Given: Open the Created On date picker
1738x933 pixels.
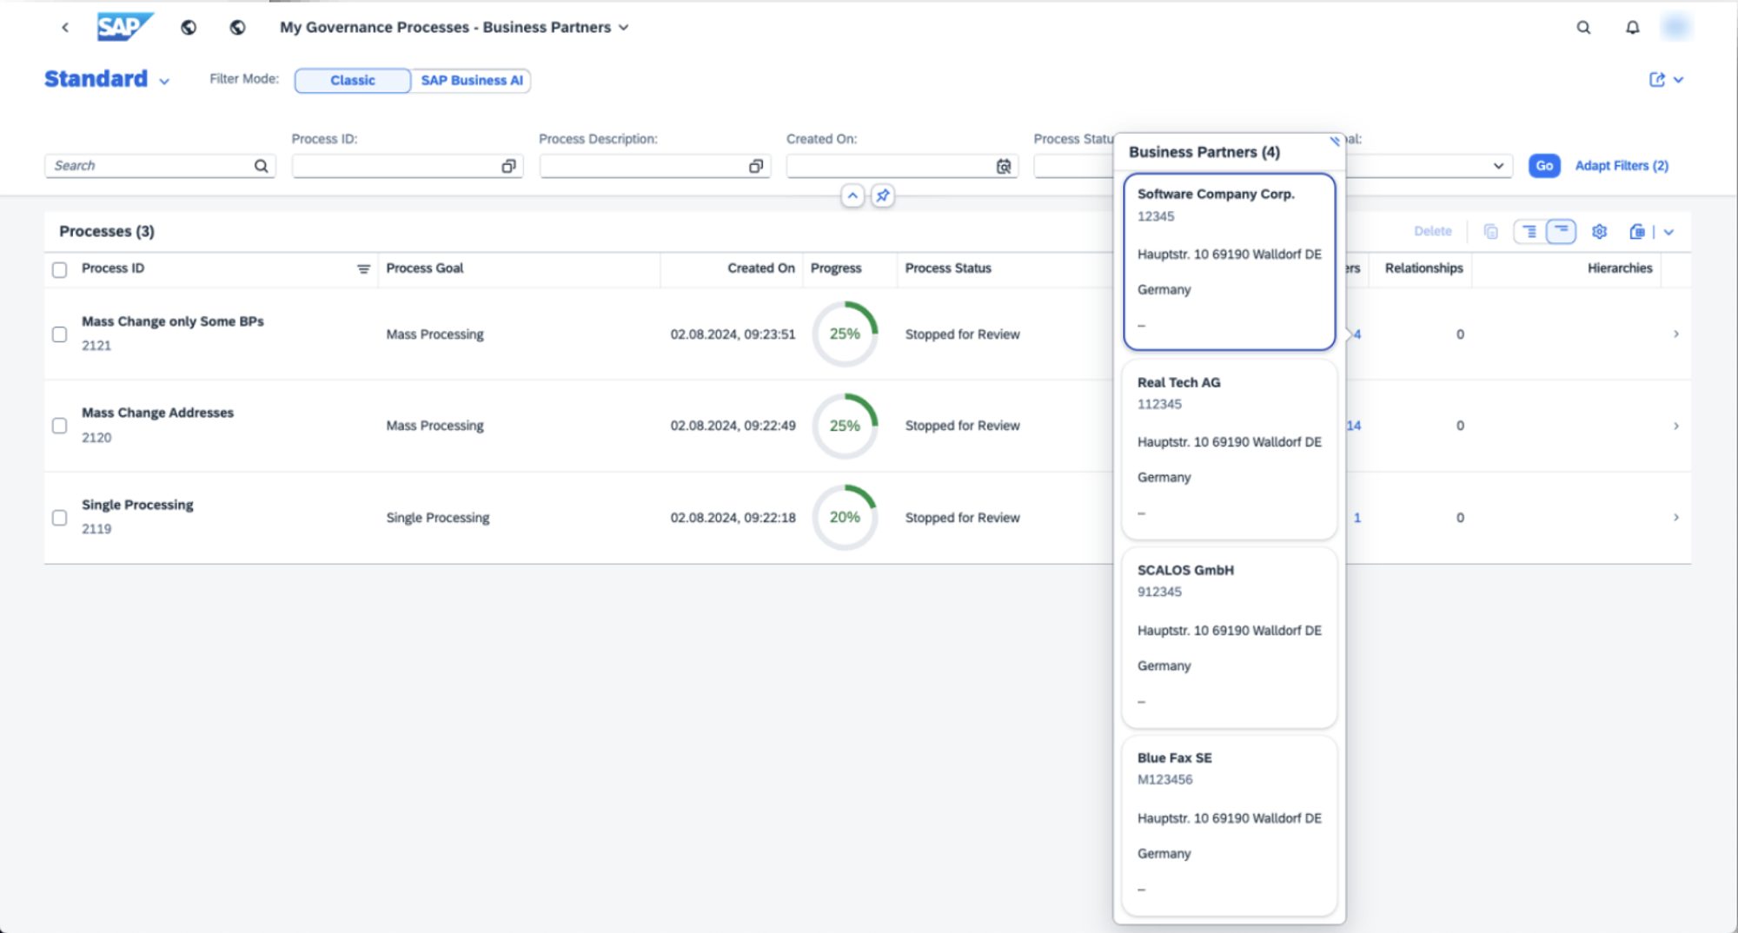Looking at the screenshot, I should coord(1004,166).
